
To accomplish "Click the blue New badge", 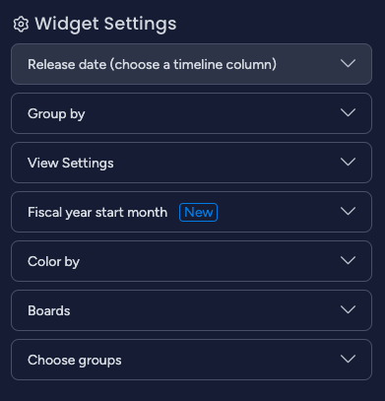I will coord(198,212).
